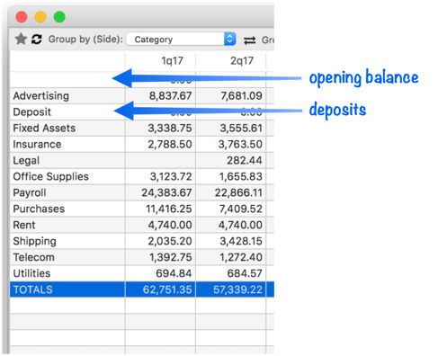
Task: Click the star favorites icon
Action: click(21, 39)
